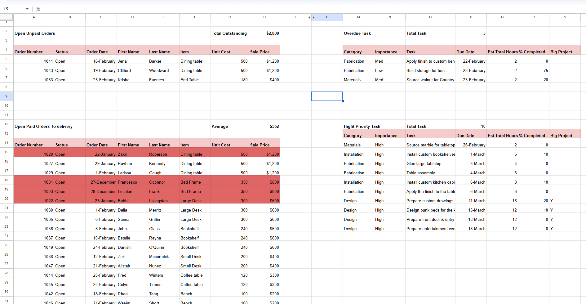Viewport: 586px width, 304px height.
Task: Click the formula bar fx icon
Action: click(x=38, y=9)
